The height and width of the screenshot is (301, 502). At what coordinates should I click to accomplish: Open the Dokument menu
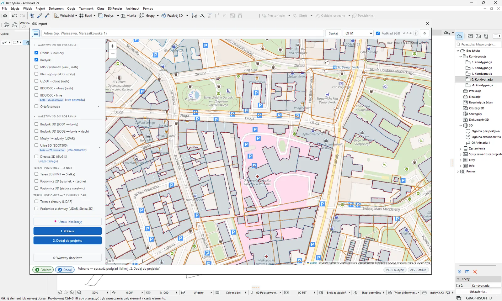click(56, 8)
